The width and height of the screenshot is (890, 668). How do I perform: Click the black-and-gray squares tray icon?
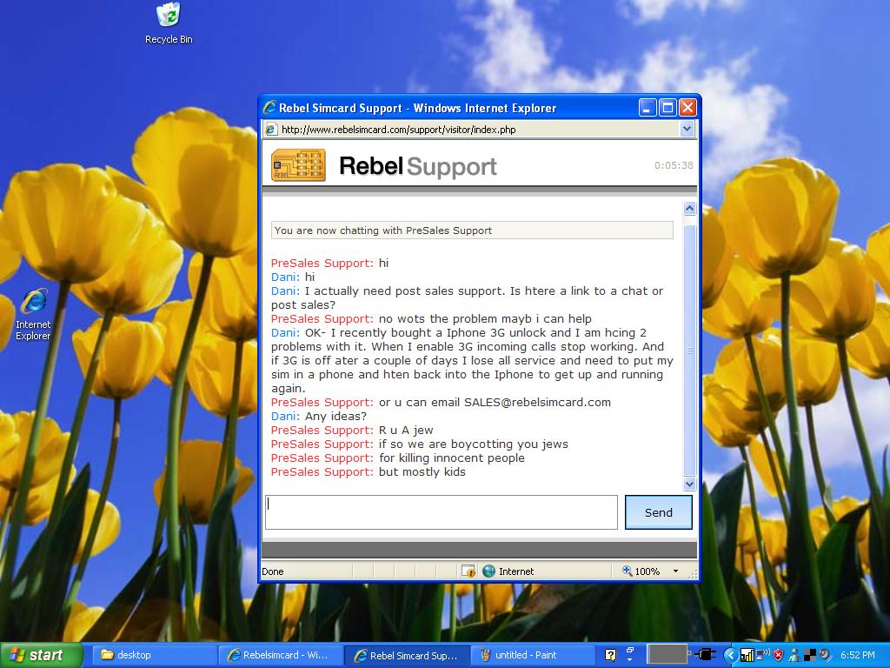(809, 656)
